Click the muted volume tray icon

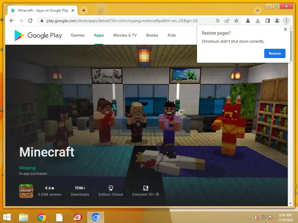coord(257,217)
